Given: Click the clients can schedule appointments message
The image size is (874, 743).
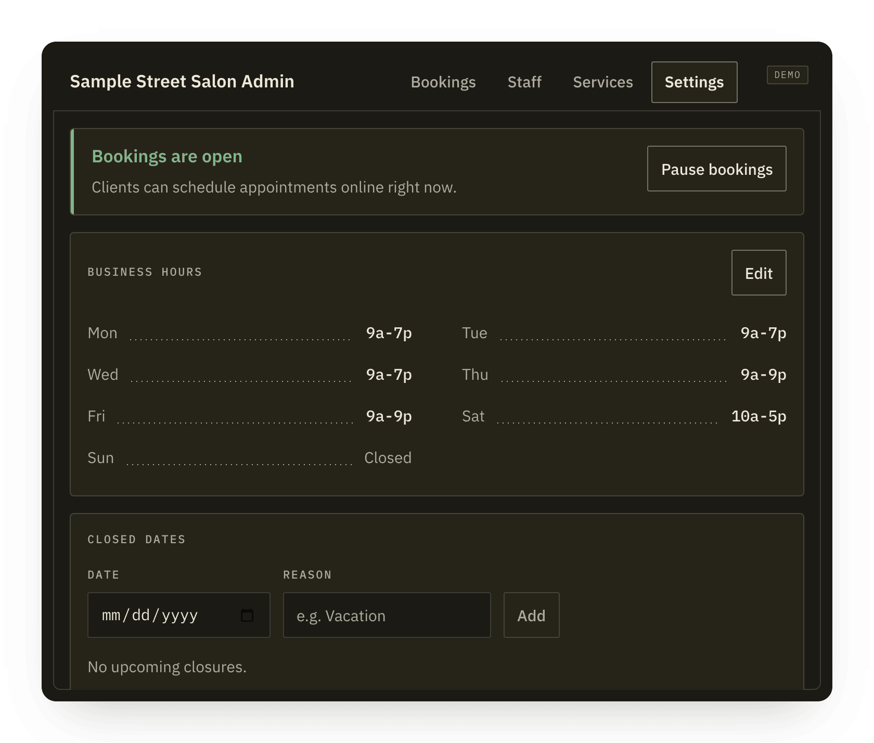Looking at the screenshot, I should click(274, 187).
